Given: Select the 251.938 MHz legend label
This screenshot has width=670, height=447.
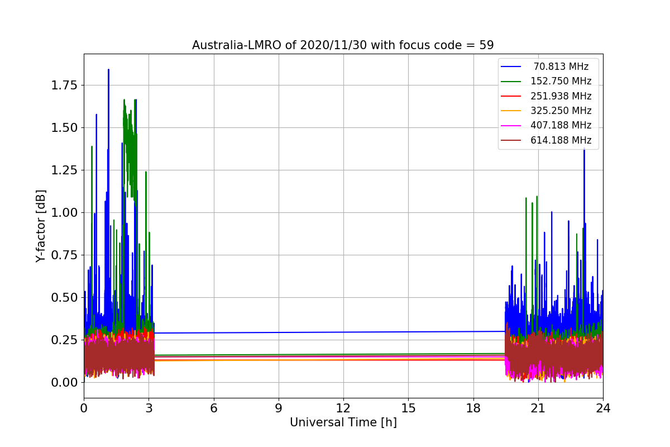Looking at the screenshot, I should tap(561, 96).
